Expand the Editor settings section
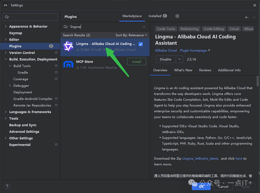Image resolution: width=260 pixels, height=193 pixels. 6,39
